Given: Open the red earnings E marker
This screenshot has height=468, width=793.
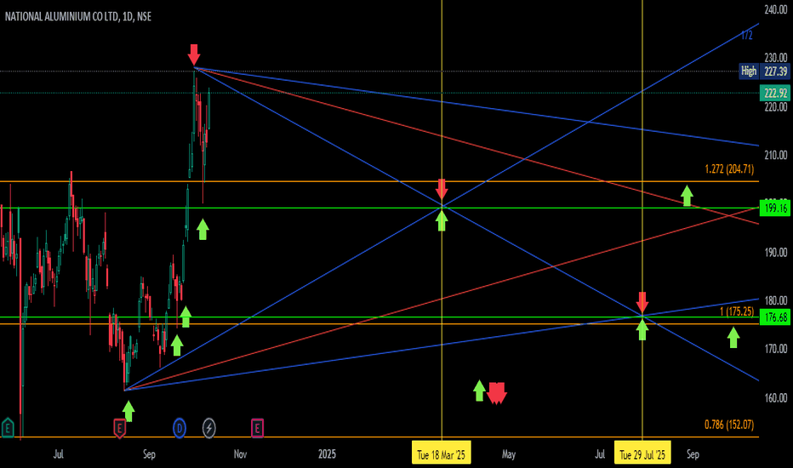Looking at the screenshot, I should 119,428.
